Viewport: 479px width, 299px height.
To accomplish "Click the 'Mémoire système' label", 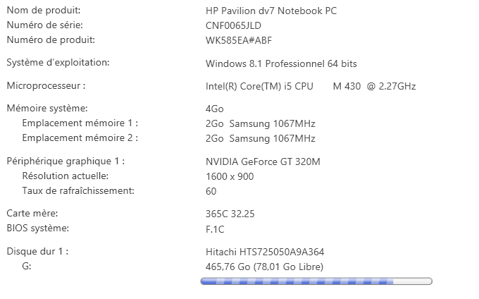I will 47,109.
